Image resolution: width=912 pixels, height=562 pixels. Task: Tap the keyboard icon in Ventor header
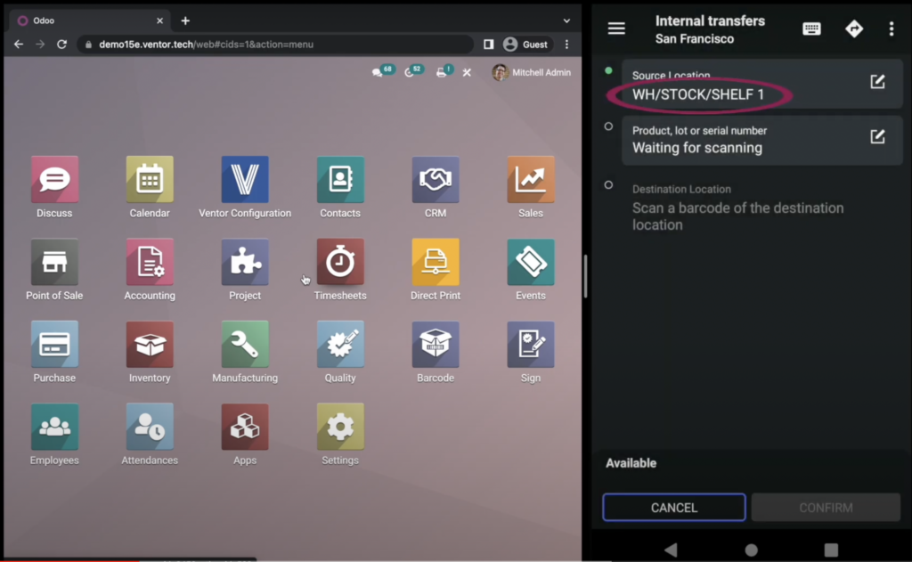(x=811, y=29)
